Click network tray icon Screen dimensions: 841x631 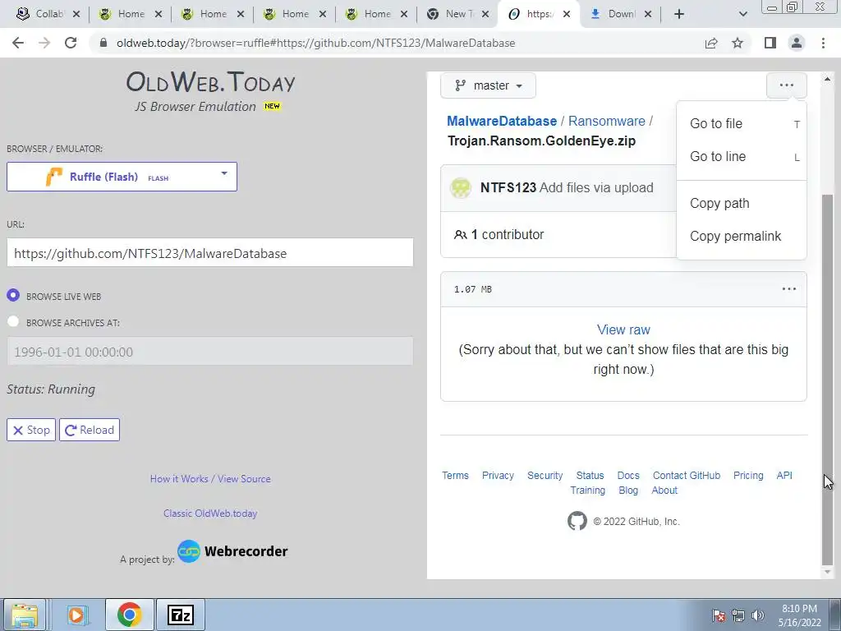coord(738,615)
